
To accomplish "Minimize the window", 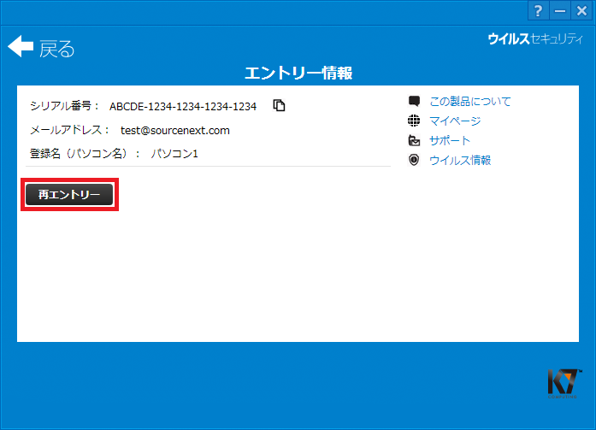I will 560,11.
